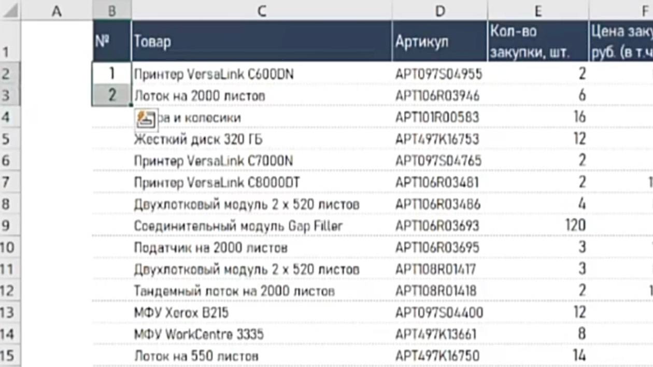653x367 pixels.
Task: Select row 4 header
Action: tap(10, 117)
